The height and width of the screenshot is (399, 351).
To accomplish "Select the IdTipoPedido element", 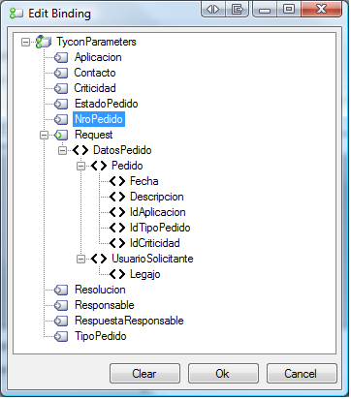I will (x=160, y=228).
